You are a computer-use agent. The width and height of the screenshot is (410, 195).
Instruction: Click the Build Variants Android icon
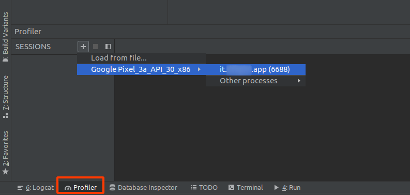coord(5,59)
